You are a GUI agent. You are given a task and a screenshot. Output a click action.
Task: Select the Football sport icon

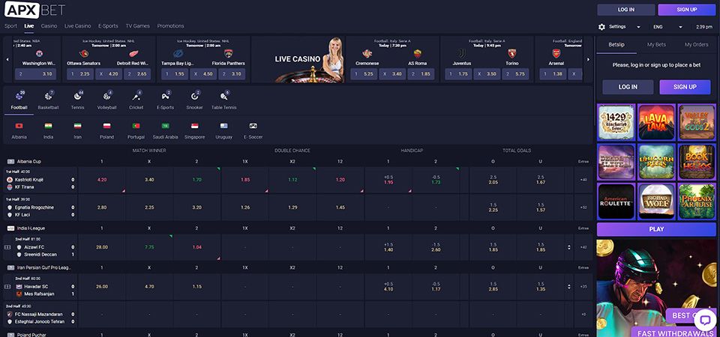19,97
